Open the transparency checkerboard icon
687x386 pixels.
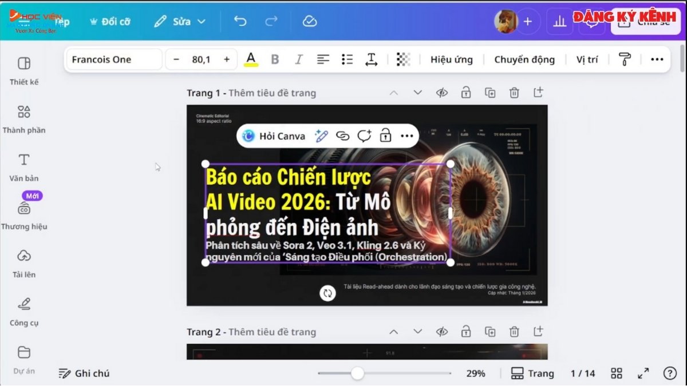coord(404,59)
